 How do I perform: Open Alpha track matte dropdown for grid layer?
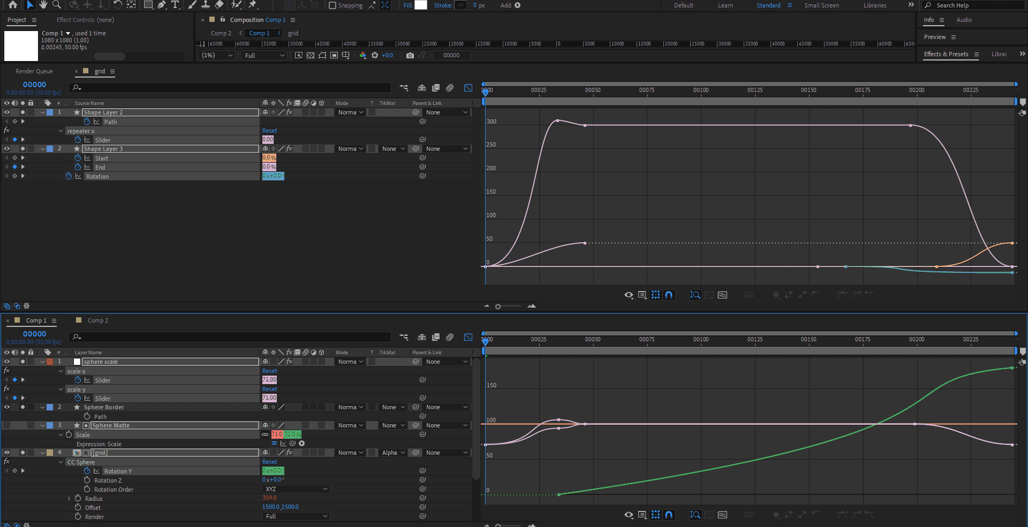[393, 453]
